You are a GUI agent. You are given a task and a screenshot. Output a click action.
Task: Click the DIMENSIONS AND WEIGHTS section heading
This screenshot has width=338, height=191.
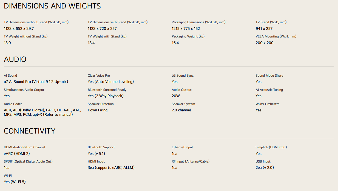coord(52,6)
